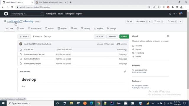This screenshot has height=106, width=189.
Task: Switch to the Security tab
Action: [85, 29]
